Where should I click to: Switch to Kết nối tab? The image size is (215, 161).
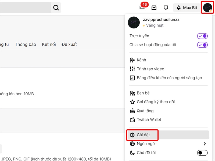coord(49,44)
